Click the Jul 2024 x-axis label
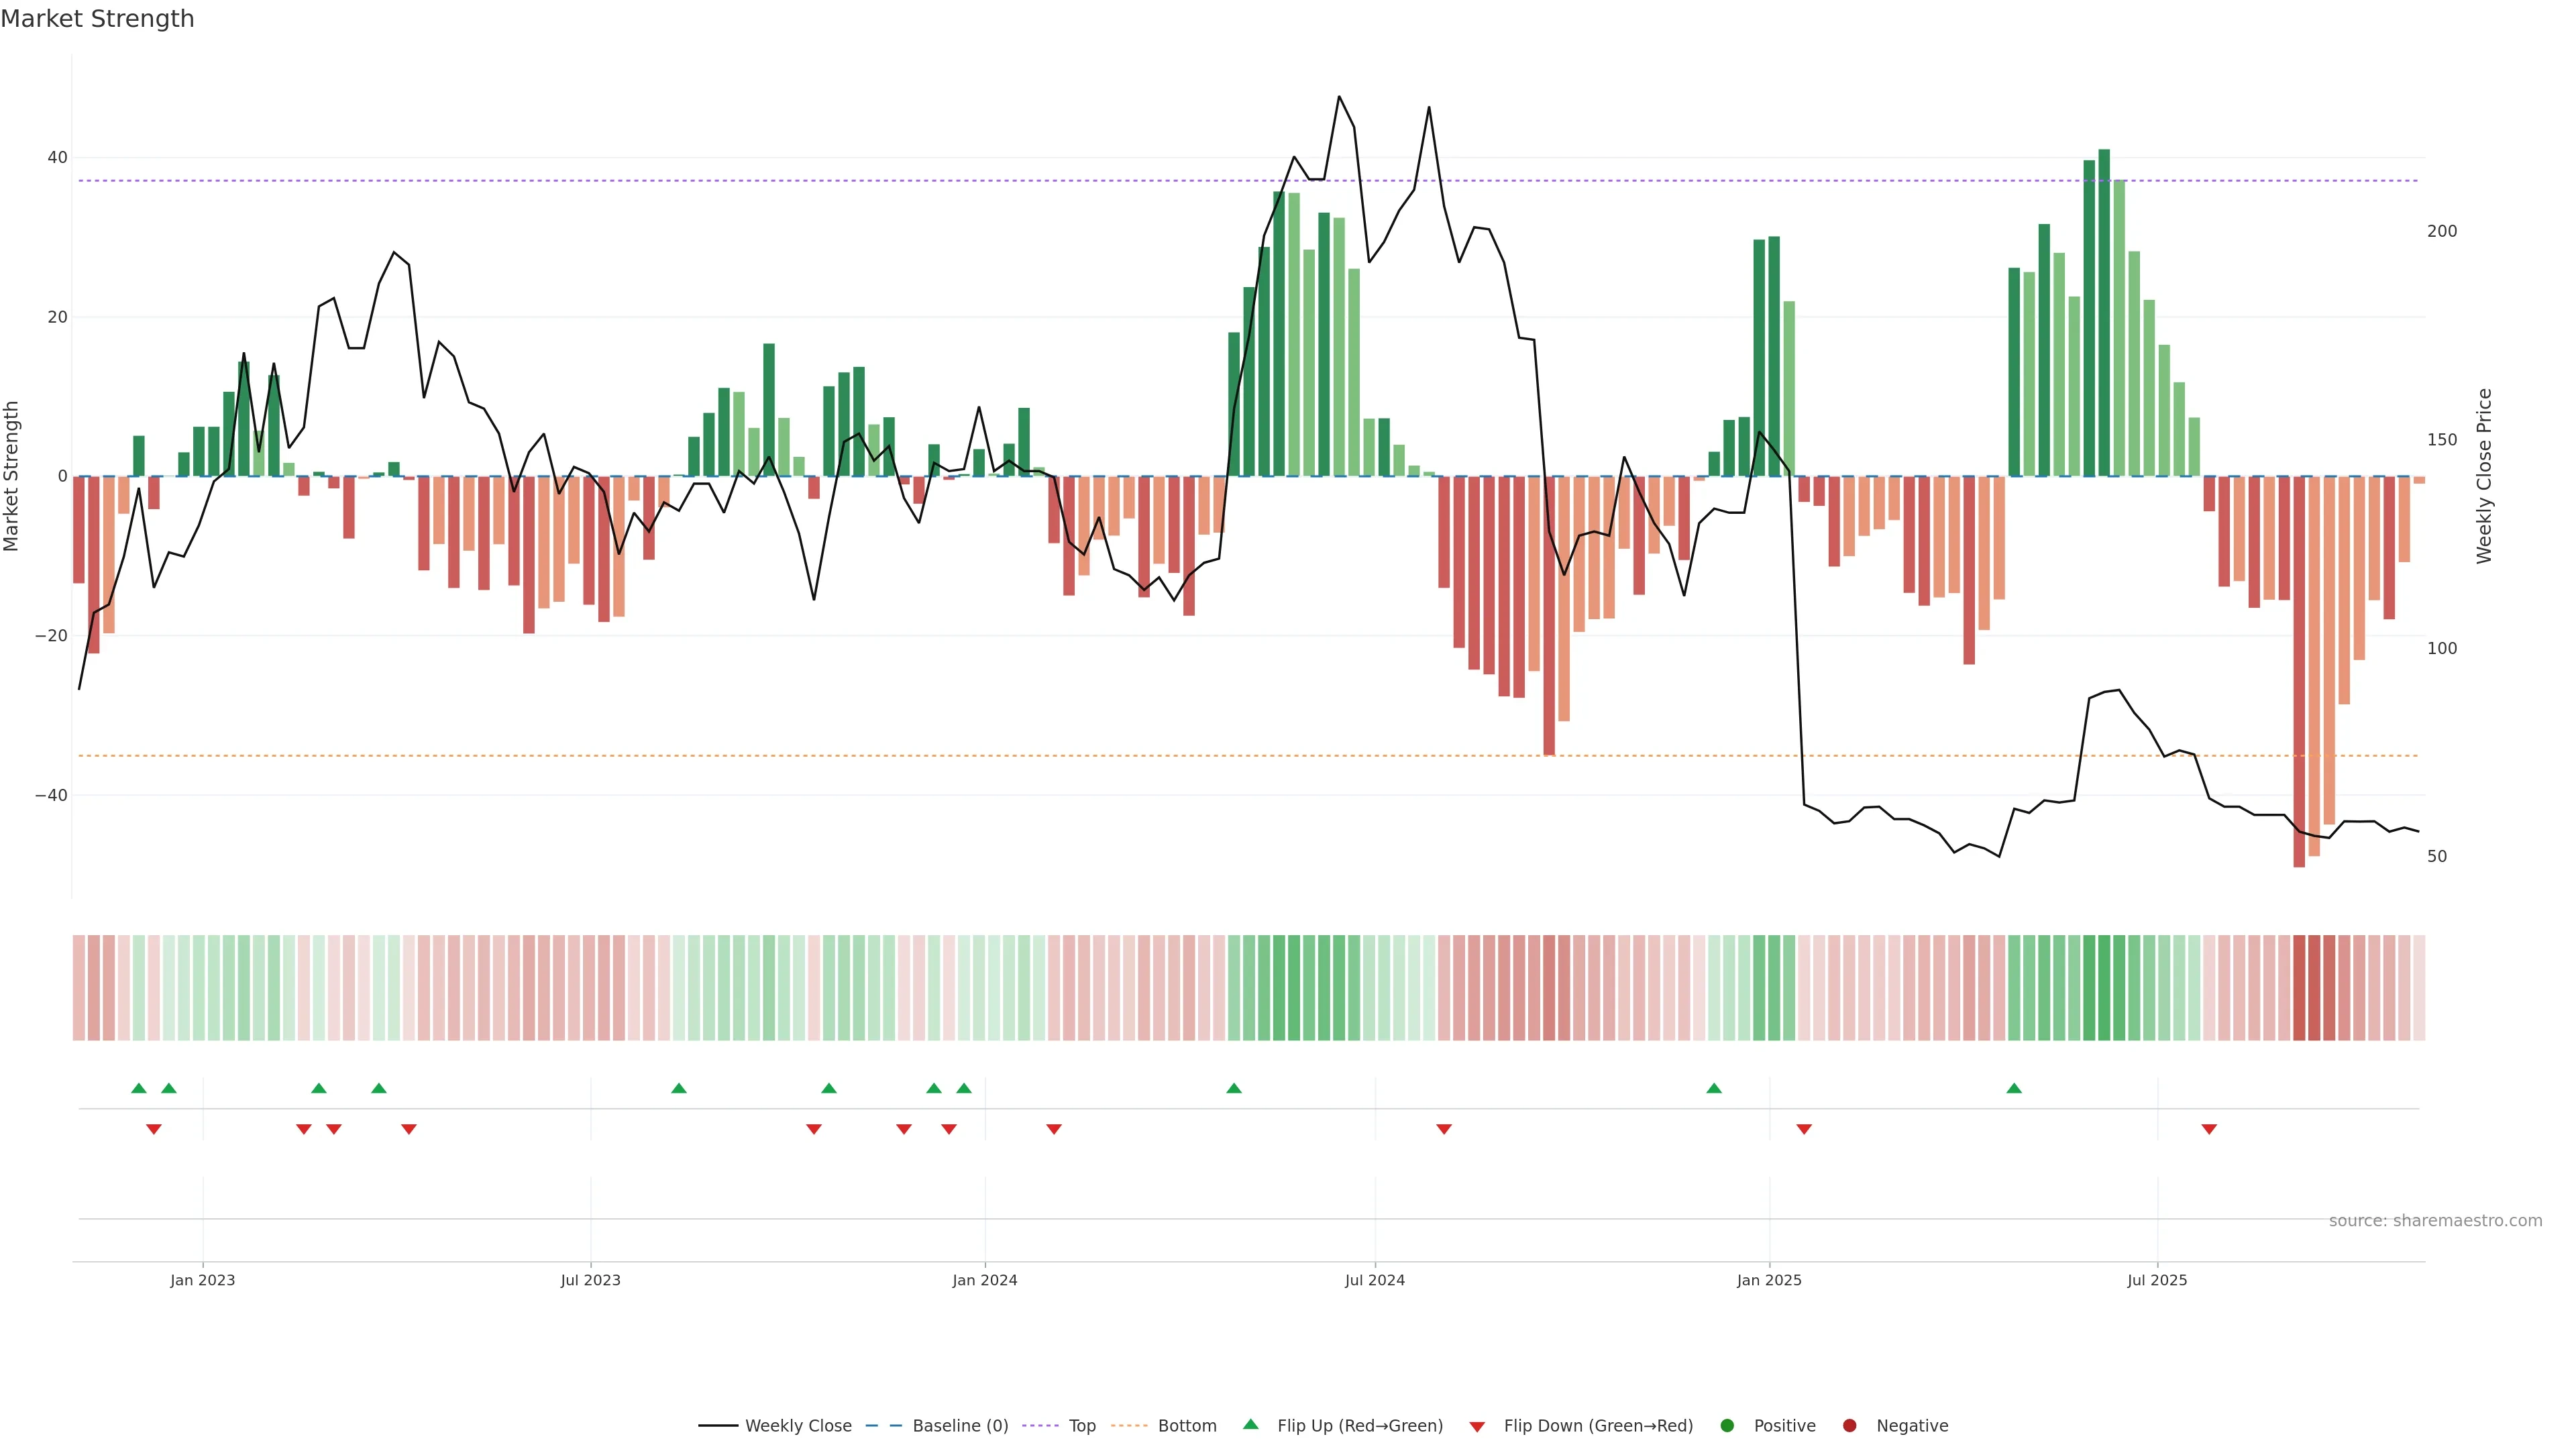The height and width of the screenshot is (1449, 2576). (x=1374, y=1280)
